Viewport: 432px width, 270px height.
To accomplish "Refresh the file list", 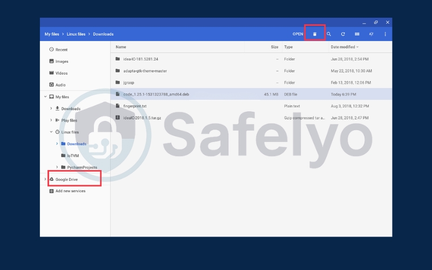I will (343, 34).
